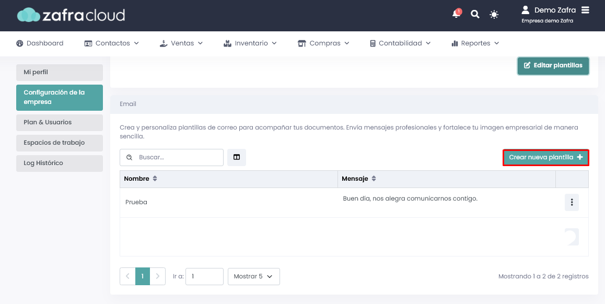Open the notifications bell icon
Screen dimensions: 605x304
457,14
